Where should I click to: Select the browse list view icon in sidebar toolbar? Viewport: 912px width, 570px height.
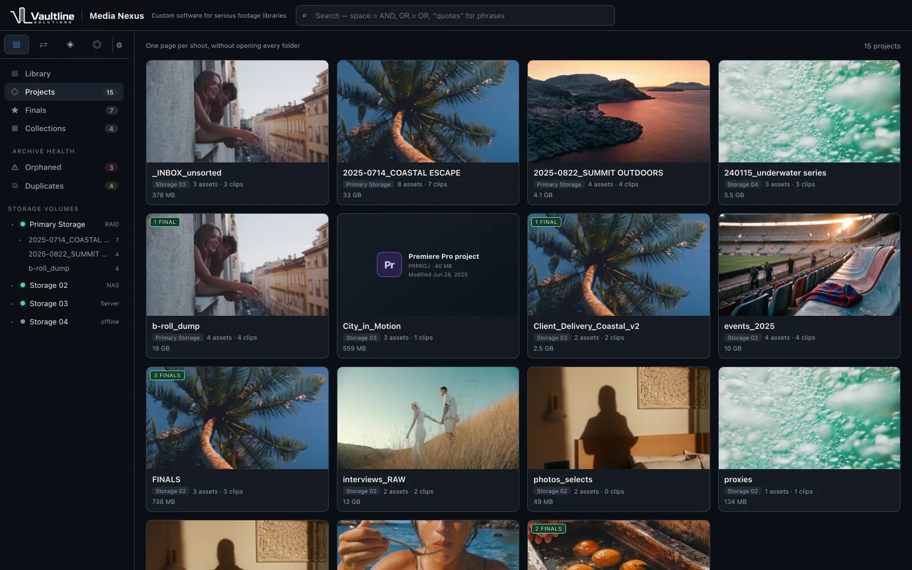(17, 44)
